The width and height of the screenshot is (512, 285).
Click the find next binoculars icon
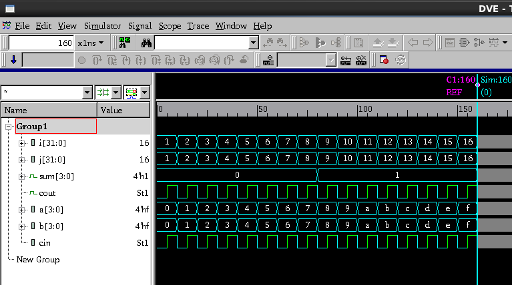[282, 43]
